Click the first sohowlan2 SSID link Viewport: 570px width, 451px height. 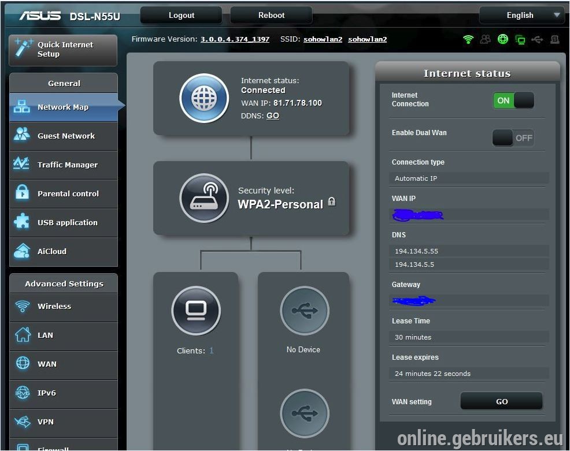323,39
